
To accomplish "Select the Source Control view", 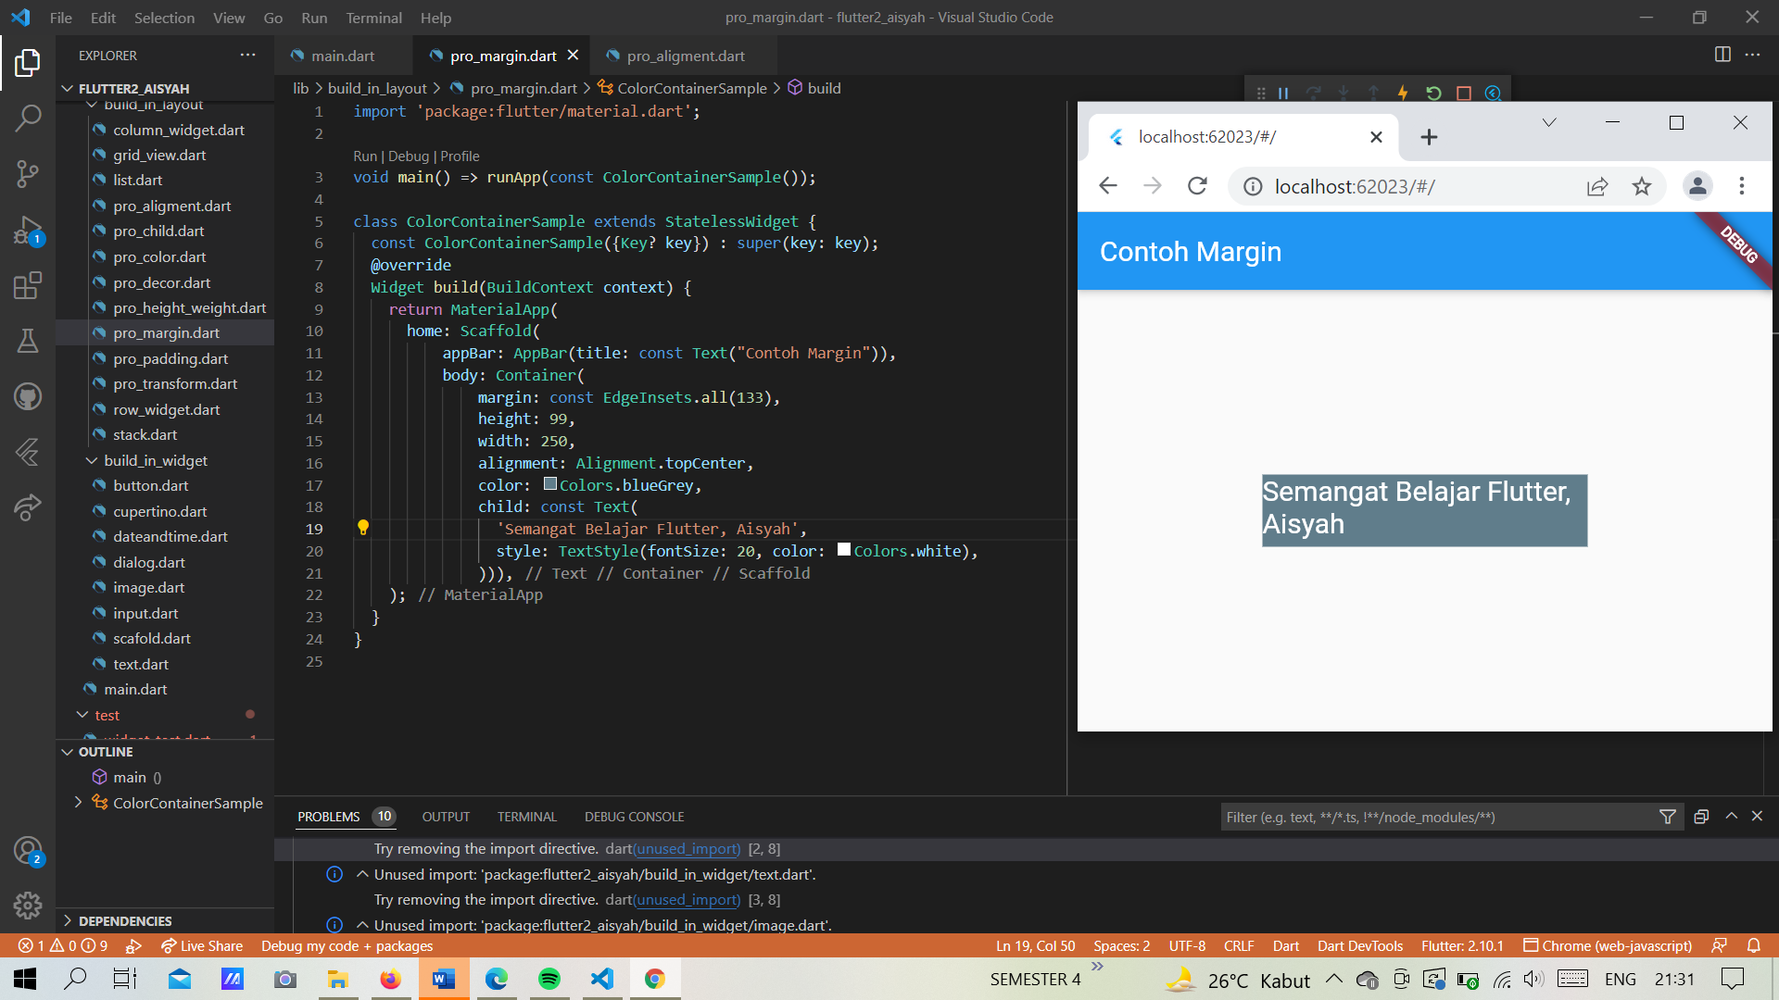I will [x=28, y=174].
